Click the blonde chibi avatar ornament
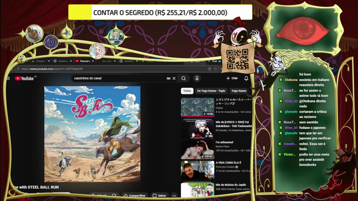Viewport: 358px width, 201px height. point(116,37)
